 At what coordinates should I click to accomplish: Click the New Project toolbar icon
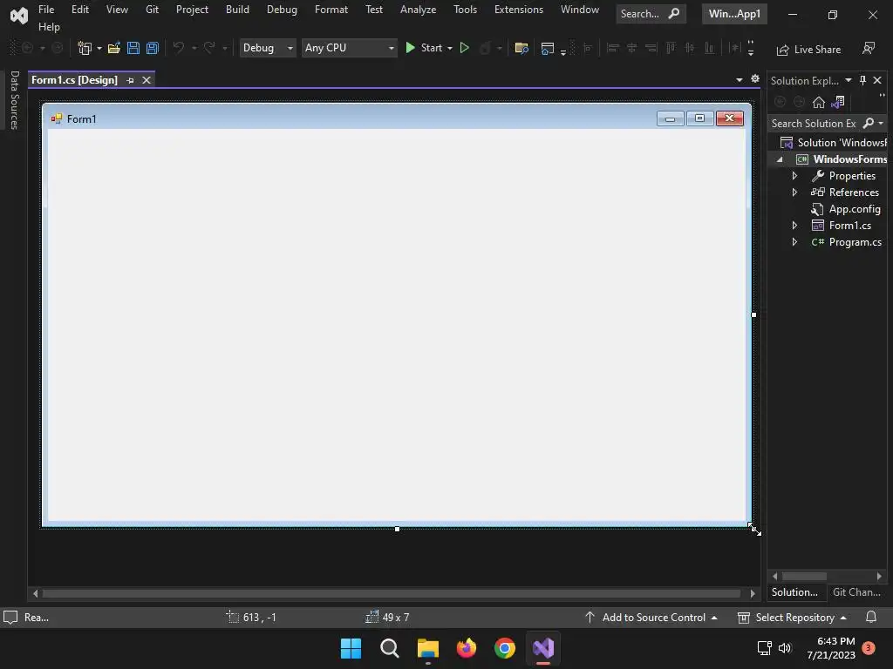(x=85, y=49)
